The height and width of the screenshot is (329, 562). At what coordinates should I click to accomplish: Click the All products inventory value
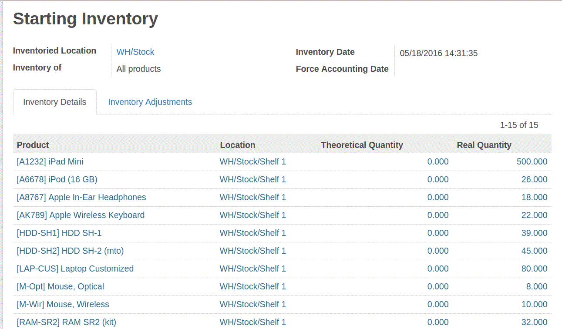coord(138,69)
